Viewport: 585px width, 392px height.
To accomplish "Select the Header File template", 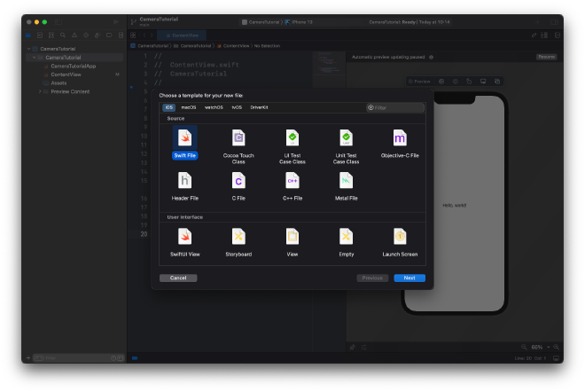I will click(184, 182).
